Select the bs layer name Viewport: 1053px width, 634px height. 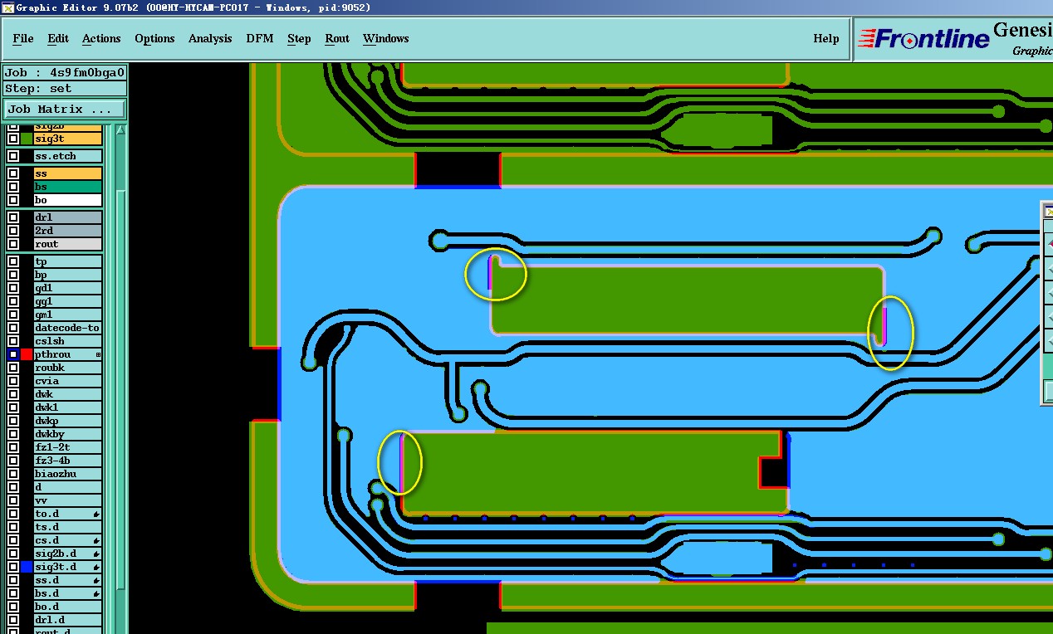[x=67, y=187]
